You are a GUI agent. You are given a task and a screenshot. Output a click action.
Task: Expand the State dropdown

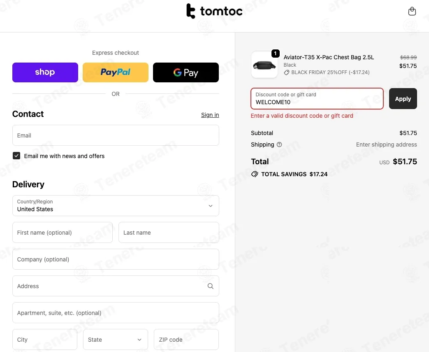(x=116, y=340)
